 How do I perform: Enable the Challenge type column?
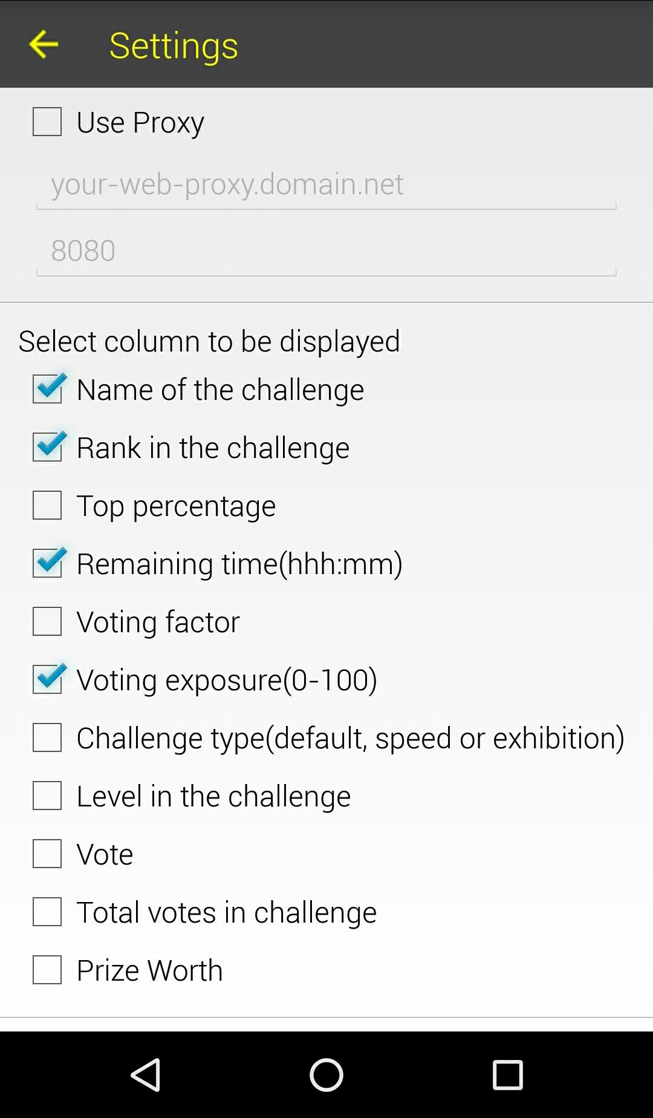point(47,737)
